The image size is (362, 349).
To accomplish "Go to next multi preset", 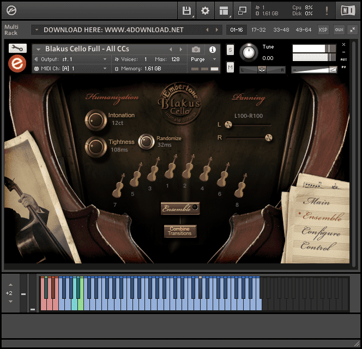I will 216,30.
